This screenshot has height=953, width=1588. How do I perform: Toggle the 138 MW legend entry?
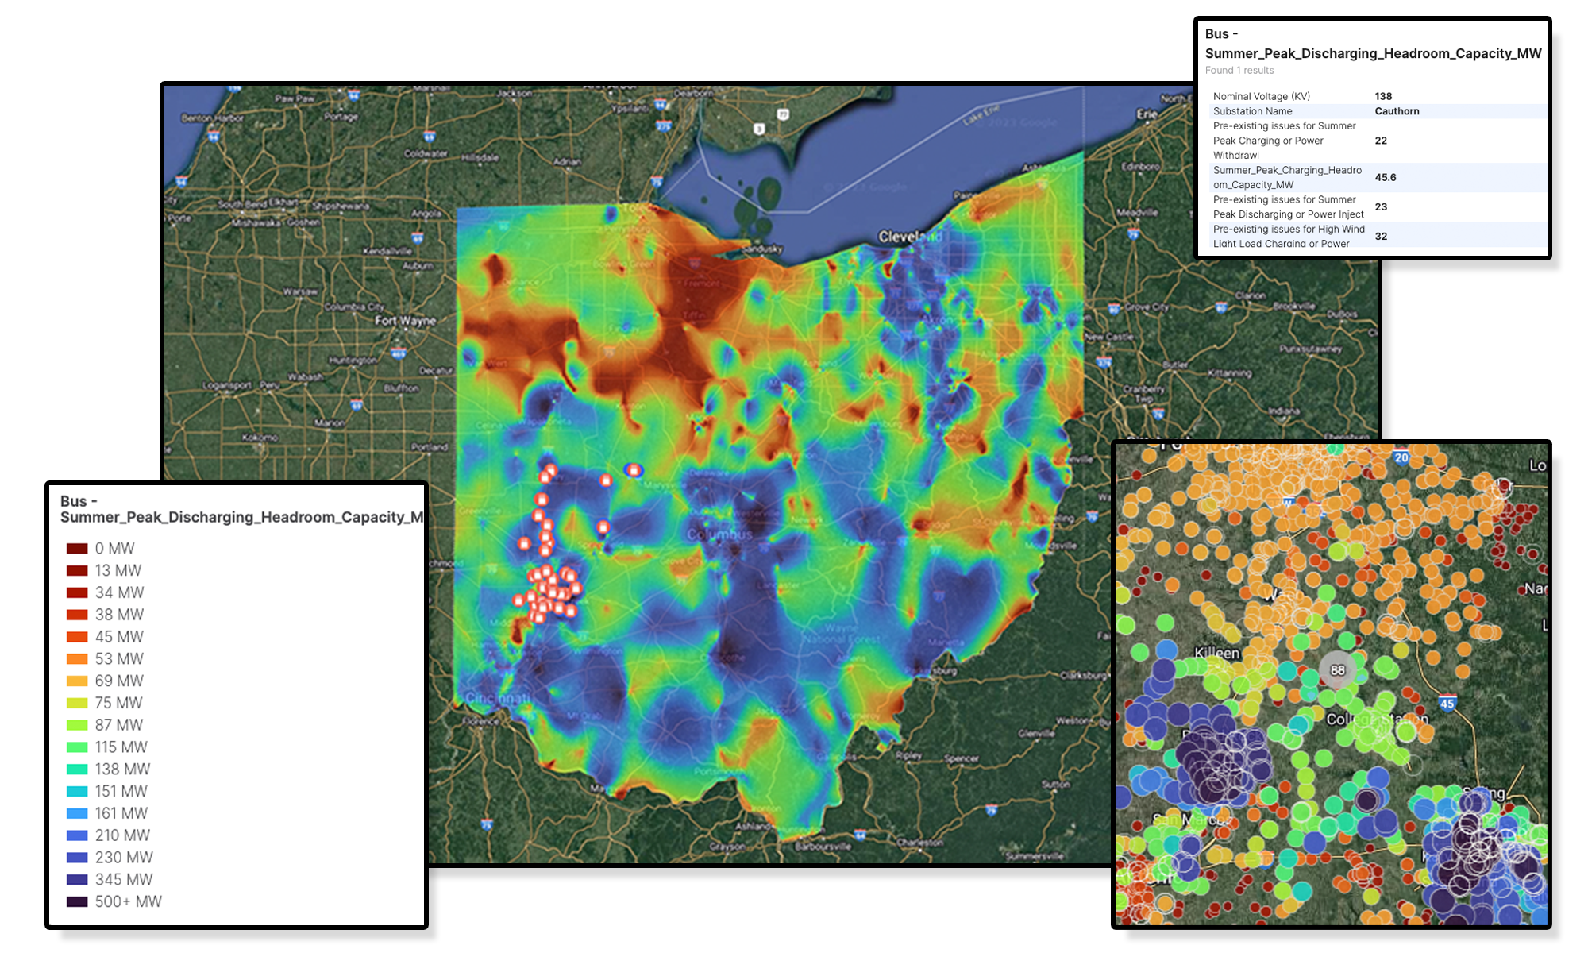click(119, 769)
